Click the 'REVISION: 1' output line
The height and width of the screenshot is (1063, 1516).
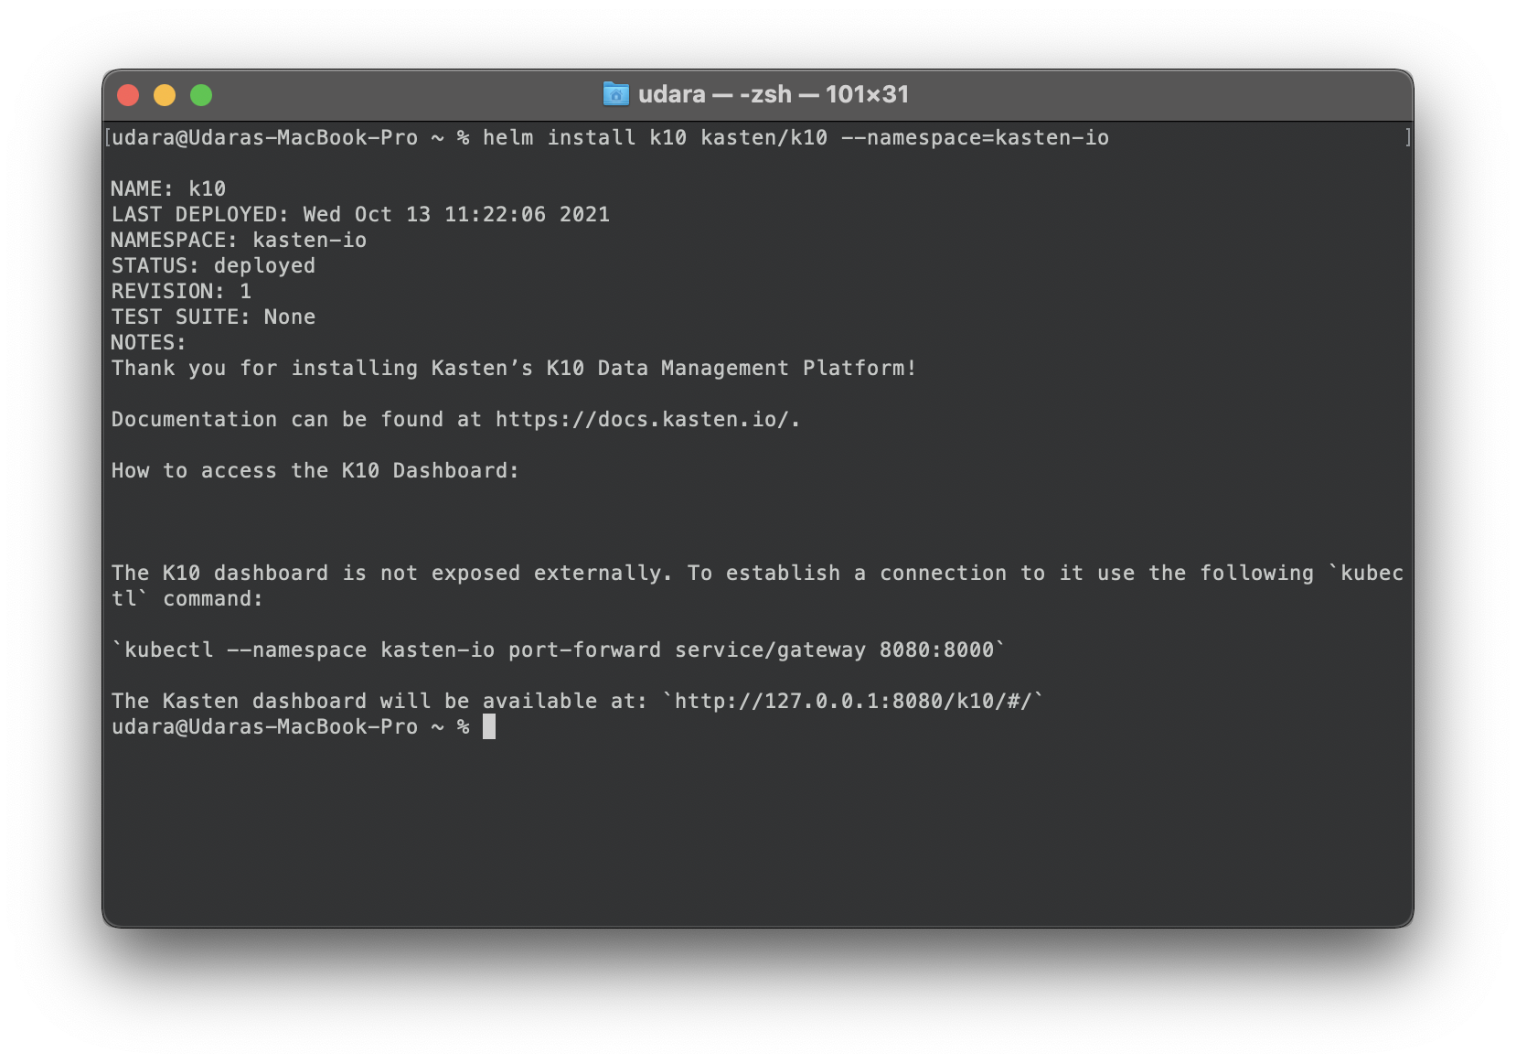181,292
